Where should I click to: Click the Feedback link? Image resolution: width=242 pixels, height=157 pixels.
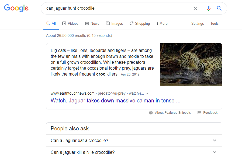pyautogui.click(x=210, y=113)
